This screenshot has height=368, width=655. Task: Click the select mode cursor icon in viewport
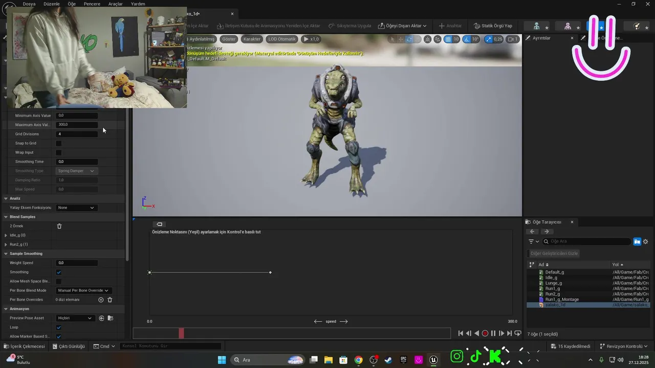coord(393,39)
